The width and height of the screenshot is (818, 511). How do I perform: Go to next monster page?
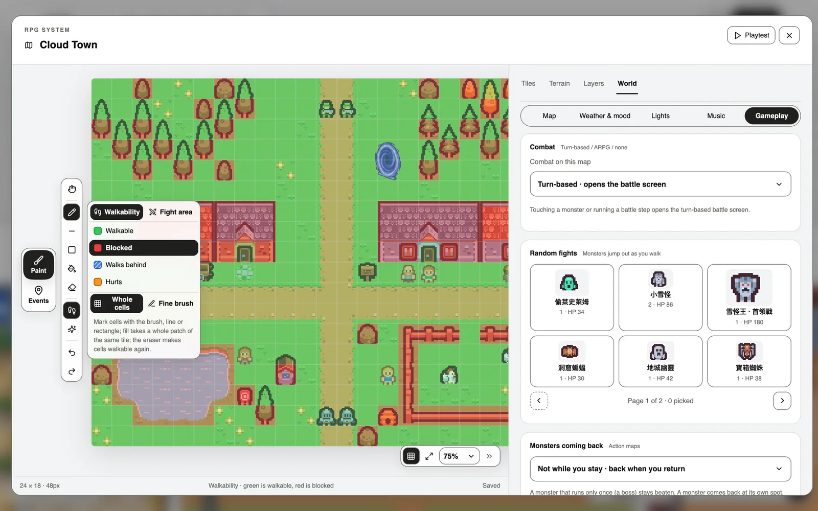pyautogui.click(x=782, y=401)
